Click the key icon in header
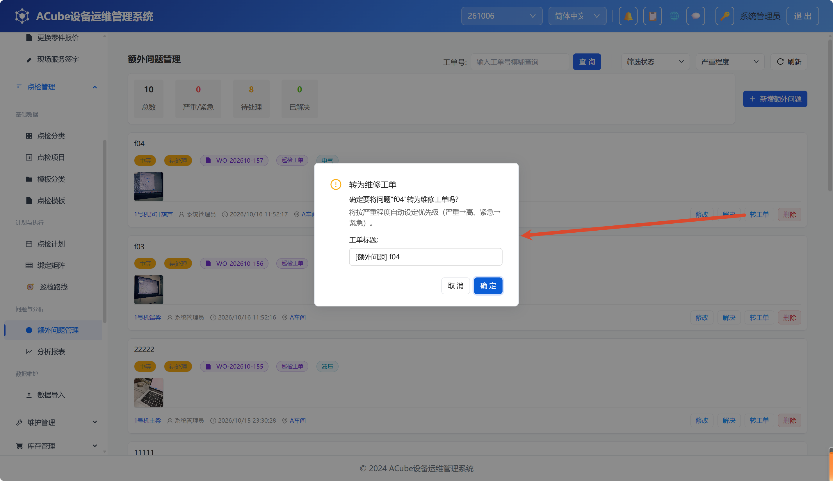This screenshot has width=833, height=481. 725,16
